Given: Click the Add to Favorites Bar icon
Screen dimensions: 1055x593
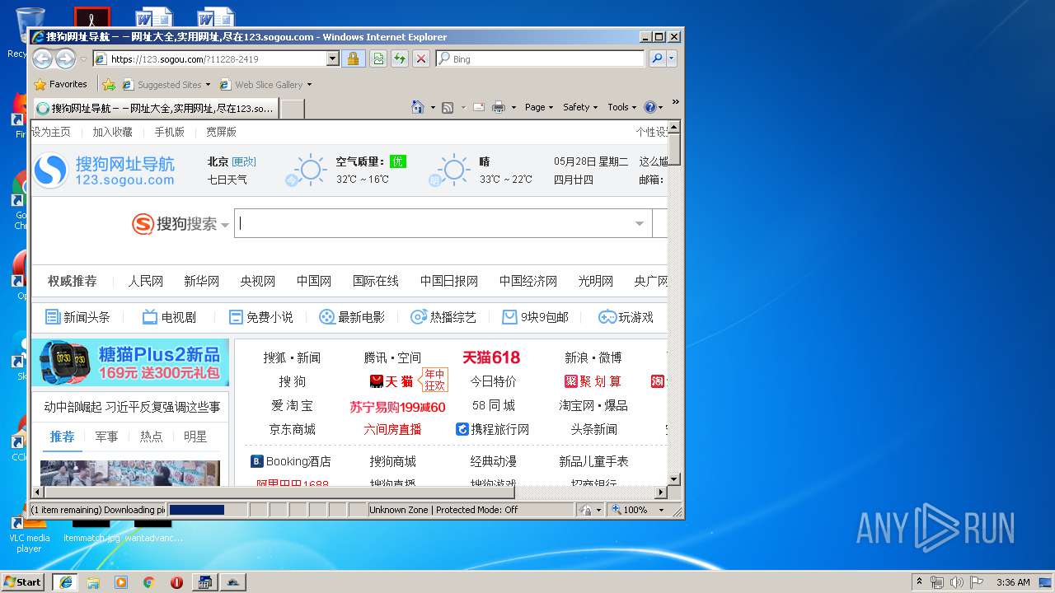Looking at the screenshot, I should click(x=109, y=84).
